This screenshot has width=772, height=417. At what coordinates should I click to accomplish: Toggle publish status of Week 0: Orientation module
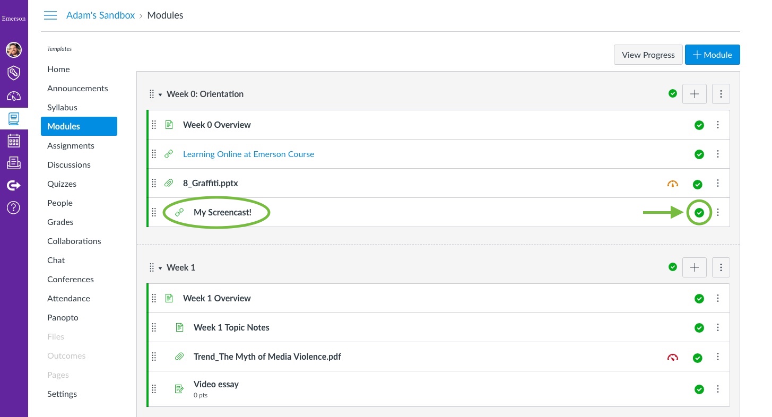tap(673, 94)
